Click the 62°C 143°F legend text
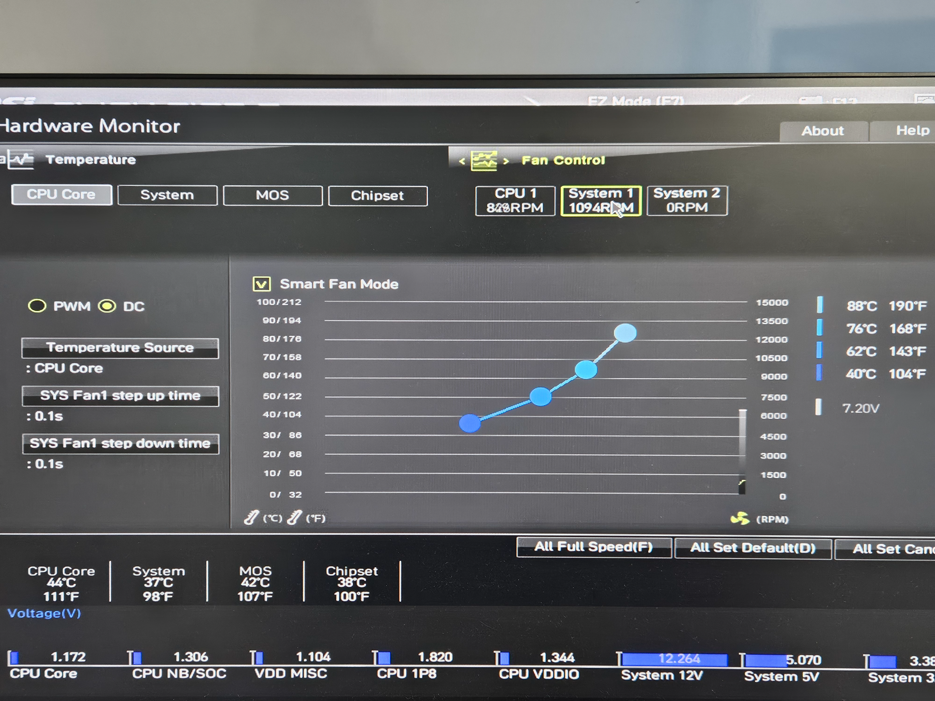Screen dimensions: 935x701 tap(886, 351)
